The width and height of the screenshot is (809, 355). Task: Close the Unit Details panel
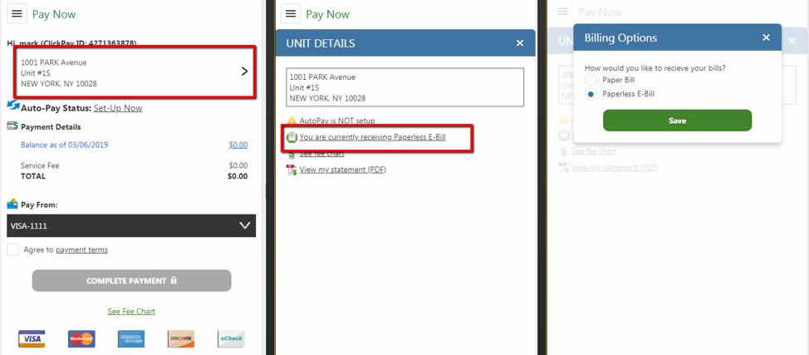coord(520,43)
